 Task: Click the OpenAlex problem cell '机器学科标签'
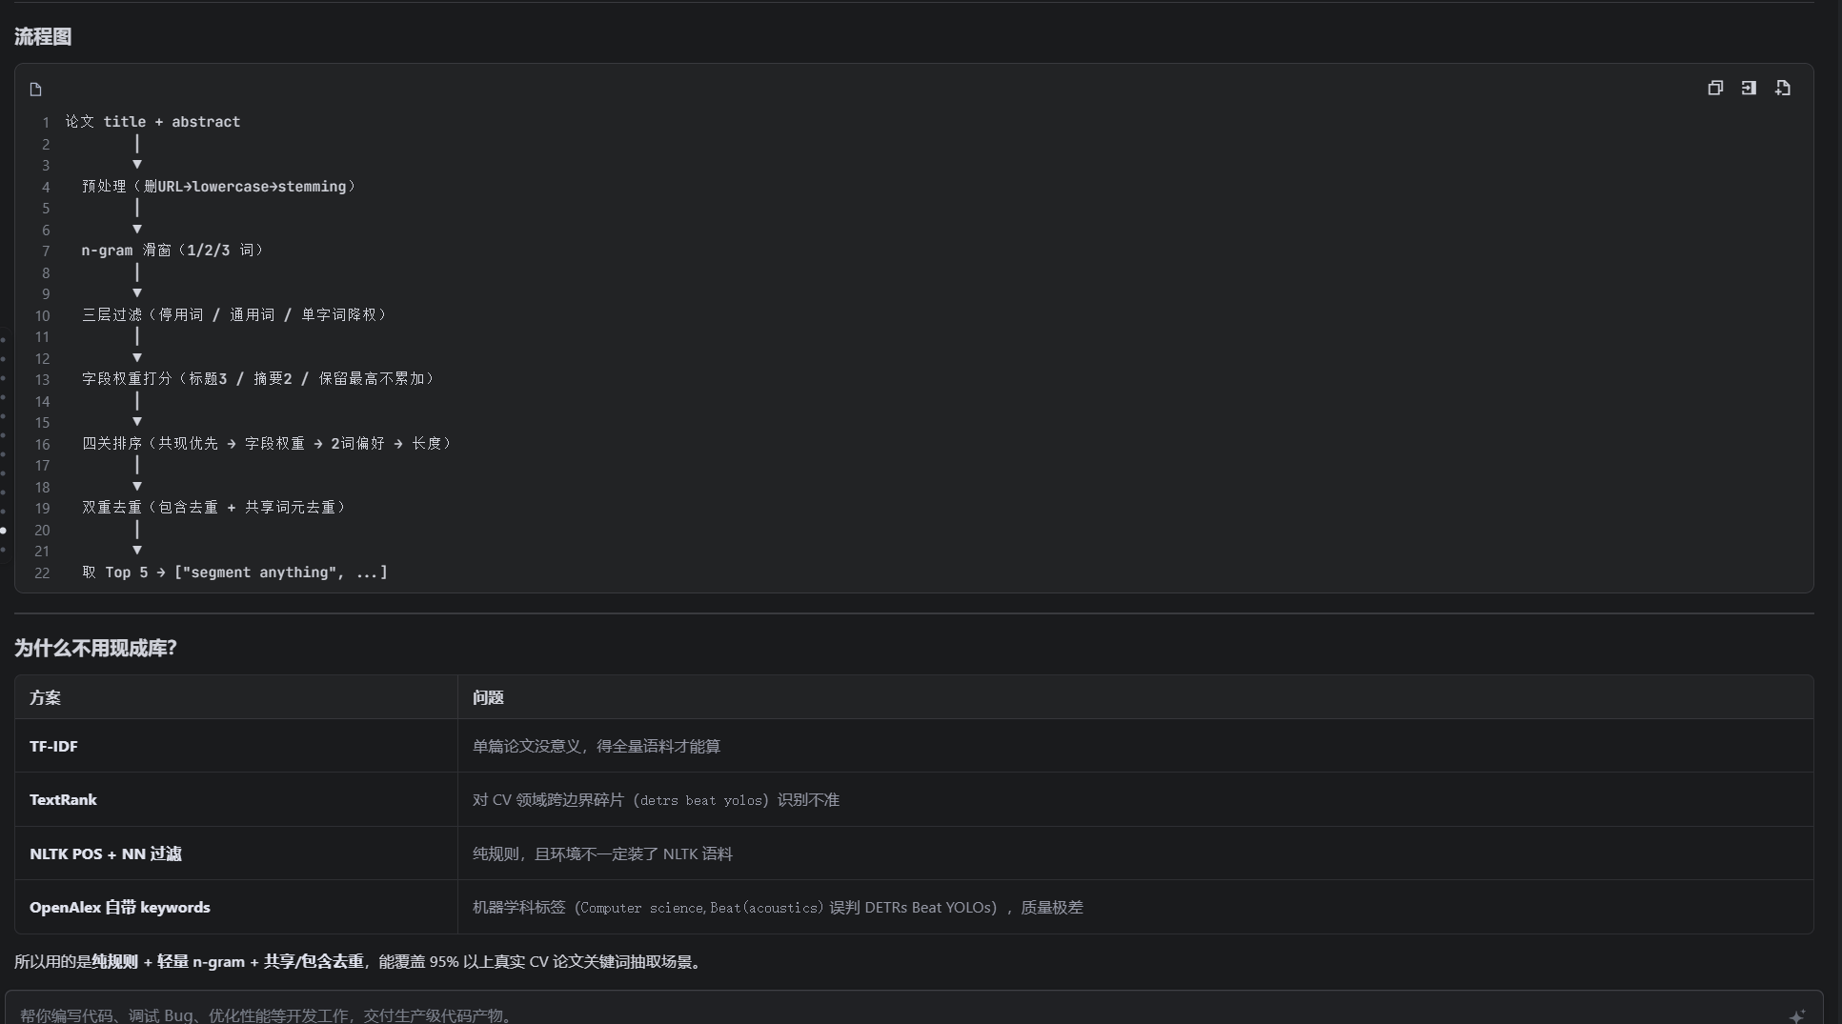tap(1135, 907)
